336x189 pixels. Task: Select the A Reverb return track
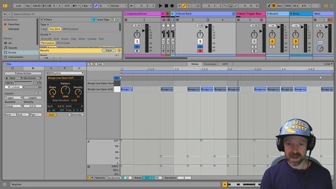277,14
